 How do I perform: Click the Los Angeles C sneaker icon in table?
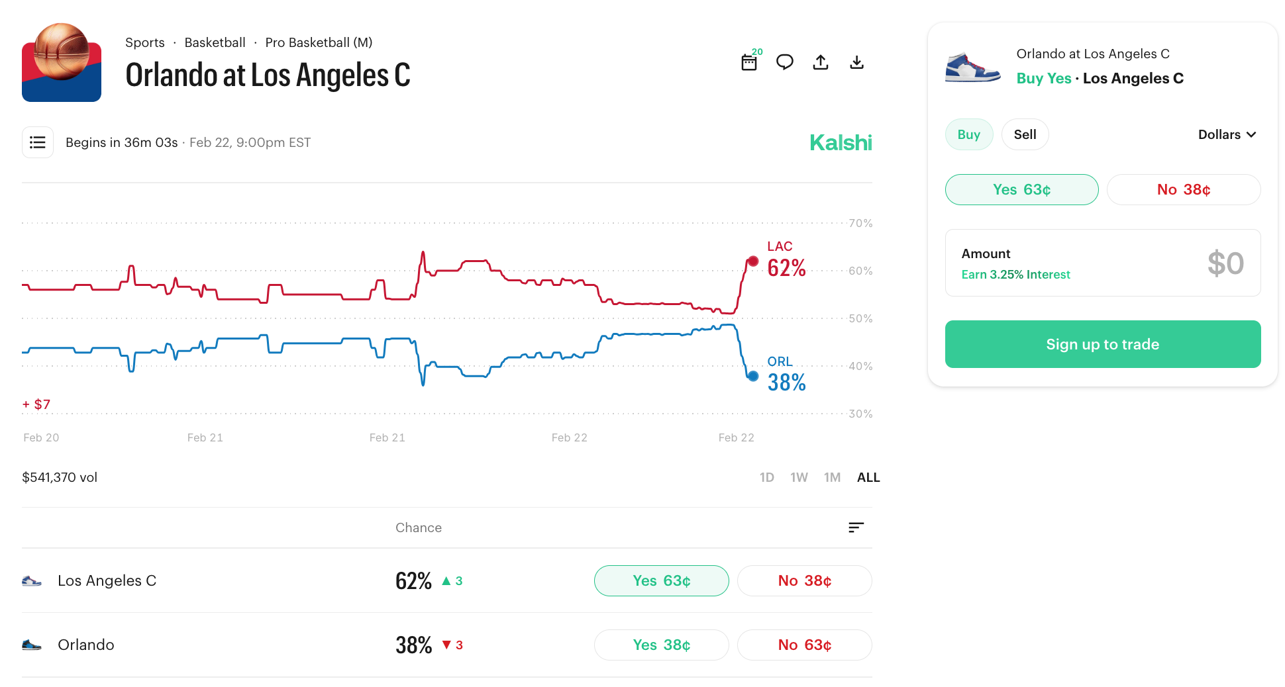pyautogui.click(x=32, y=581)
